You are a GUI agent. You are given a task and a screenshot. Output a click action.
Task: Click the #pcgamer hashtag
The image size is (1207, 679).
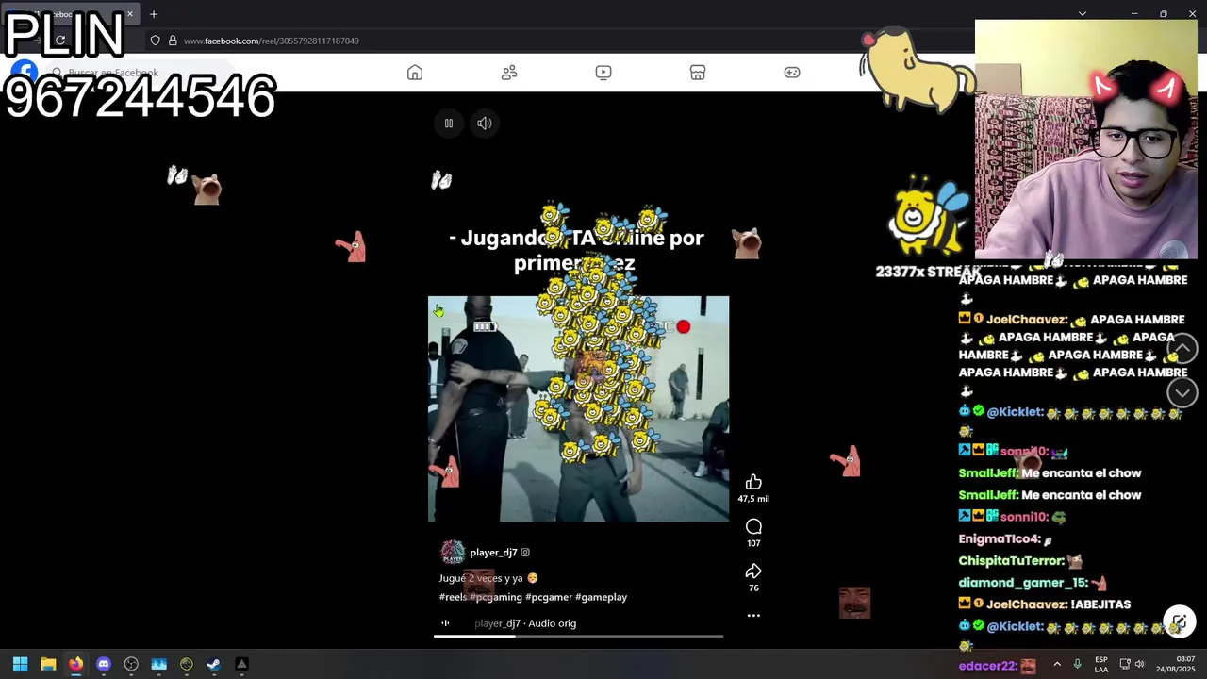[x=548, y=597]
